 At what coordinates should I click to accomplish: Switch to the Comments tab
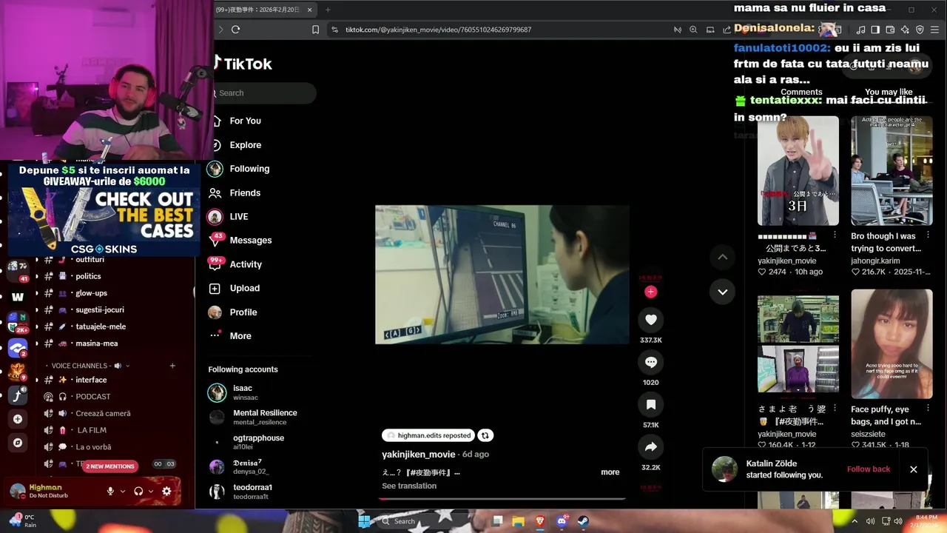pyautogui.click(x=801, y=93)
